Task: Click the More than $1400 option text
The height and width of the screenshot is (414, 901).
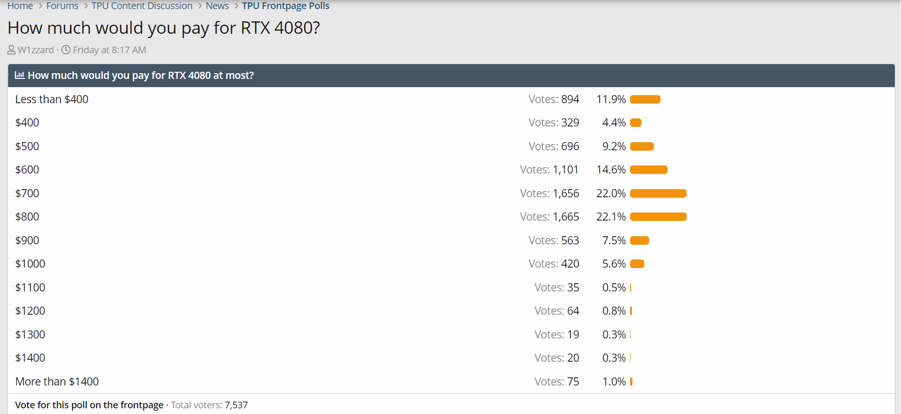Action: (x=57, y=382)
